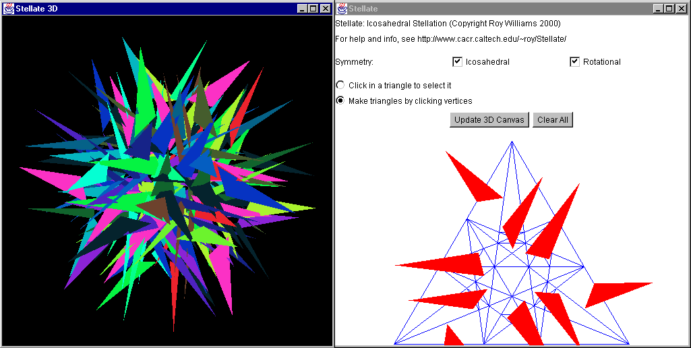Minimize the Stellate 3D window
The width and height of the screenshot is (691, 348).
click(x=303, y=8)
